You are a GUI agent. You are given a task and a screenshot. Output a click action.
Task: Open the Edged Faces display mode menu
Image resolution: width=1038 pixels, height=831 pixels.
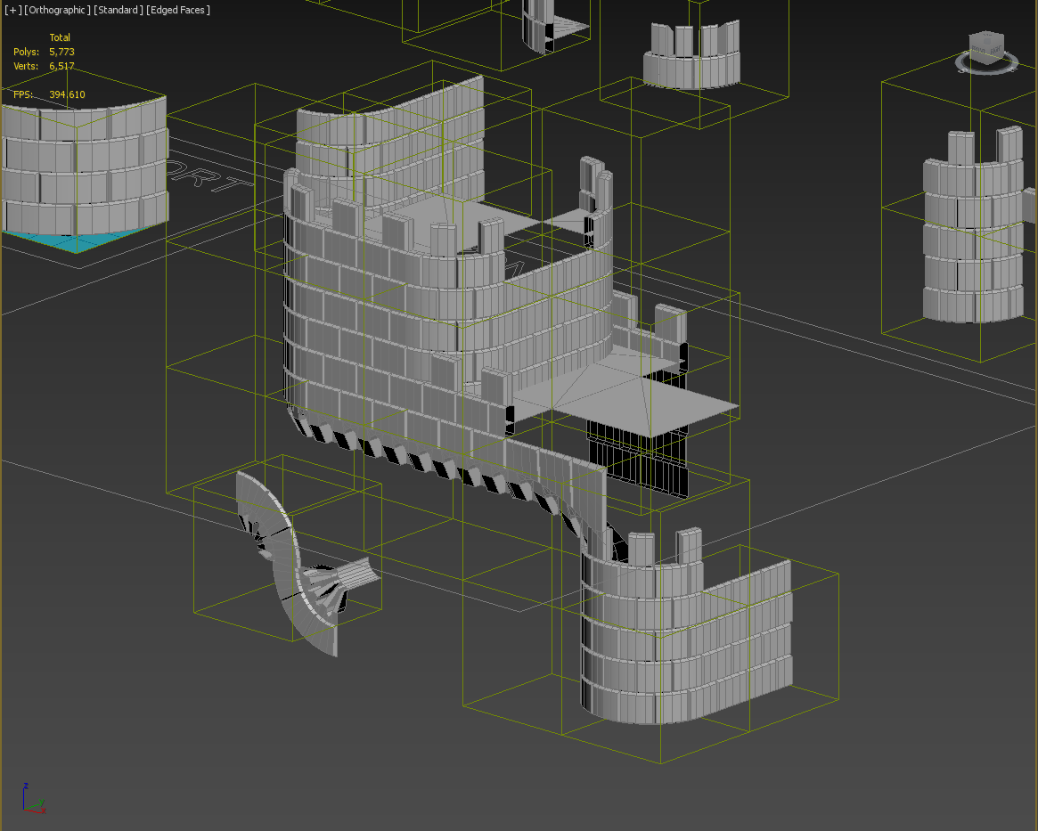pos(178,10)
